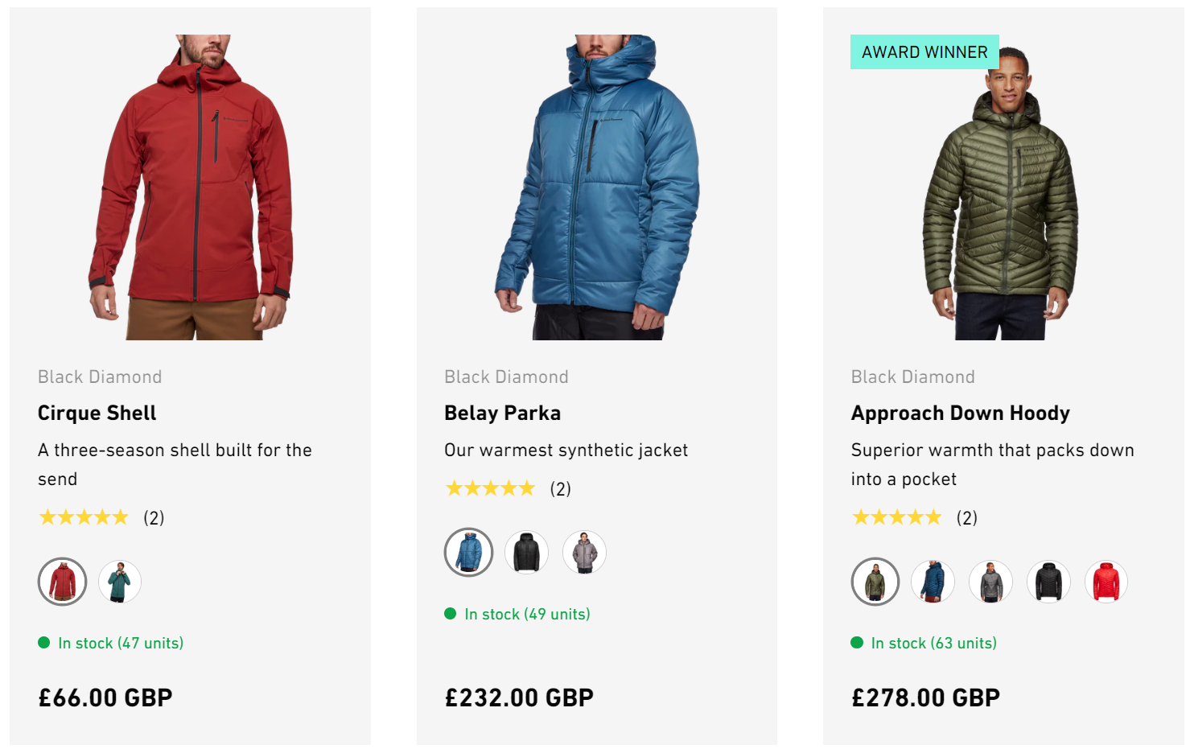1190x749 pixels.
Task: View Belay Parka star rating reviews
Action: pyautogui.click(x=491, y=488)
